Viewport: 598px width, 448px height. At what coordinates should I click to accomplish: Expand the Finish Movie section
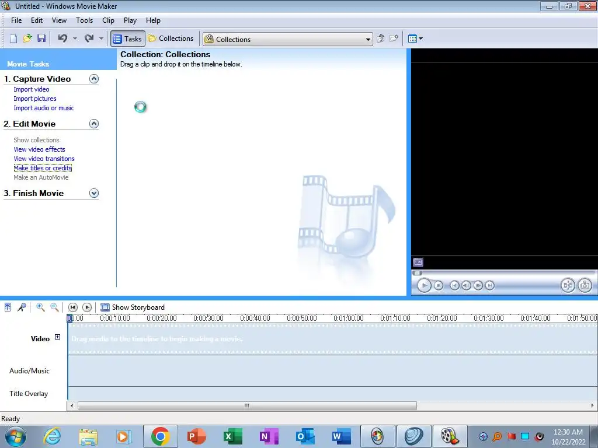94,193
